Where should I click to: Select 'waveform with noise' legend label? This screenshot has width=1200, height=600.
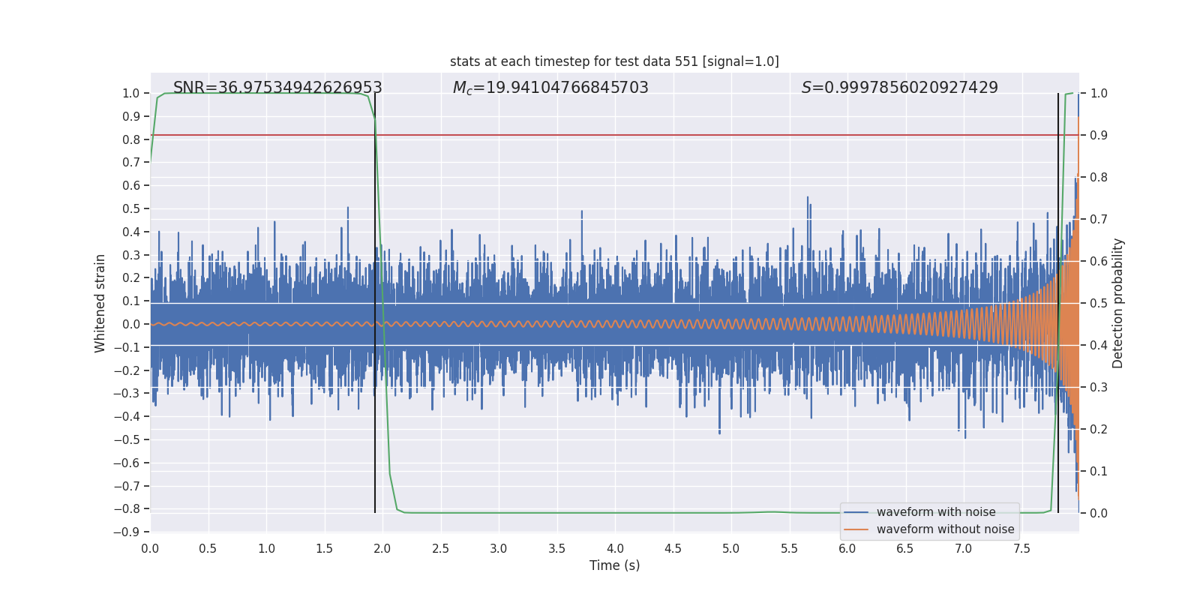point(936,512)
